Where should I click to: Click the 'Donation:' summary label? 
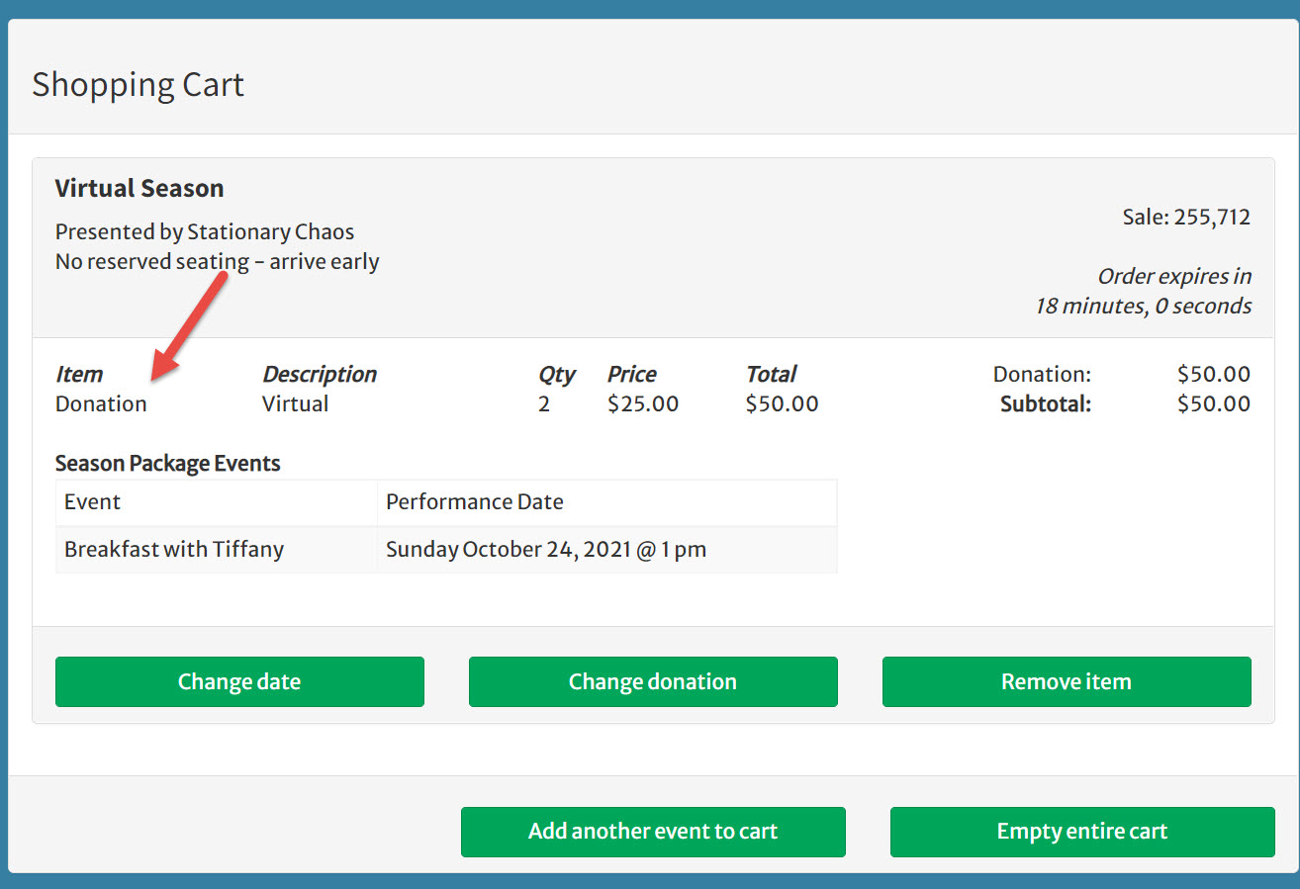coord(1042,375)
